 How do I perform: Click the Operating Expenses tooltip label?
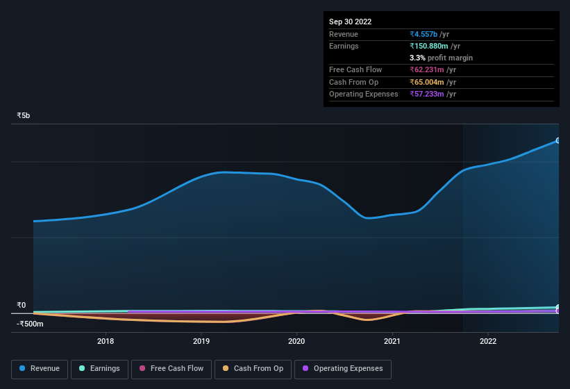click(364, 94)
